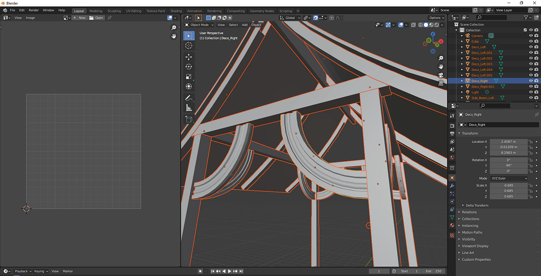The image size is (541, 276).
Task: Open the World properties tab
Action: pos(452,158)
